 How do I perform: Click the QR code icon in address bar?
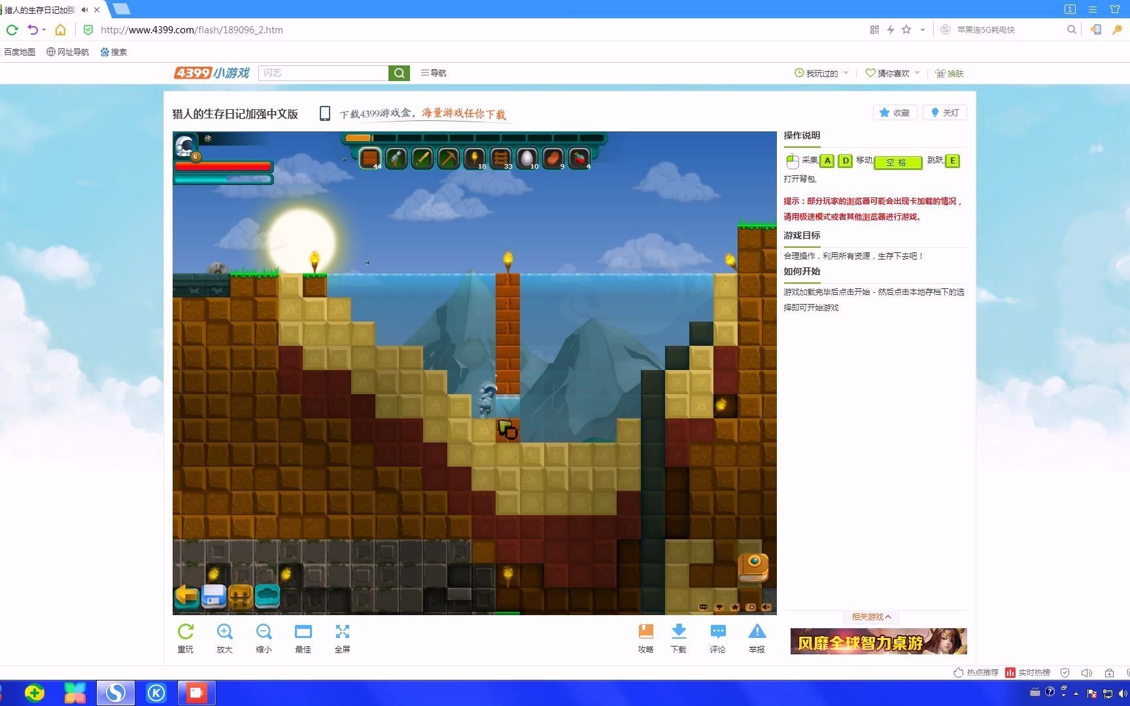click(874, 29)
